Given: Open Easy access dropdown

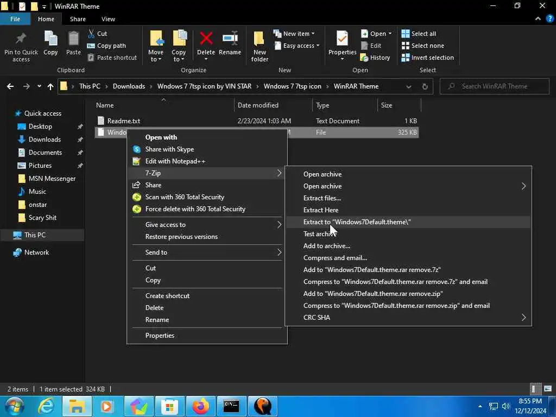Looking at the screenshot, I should tap(296, 46).
